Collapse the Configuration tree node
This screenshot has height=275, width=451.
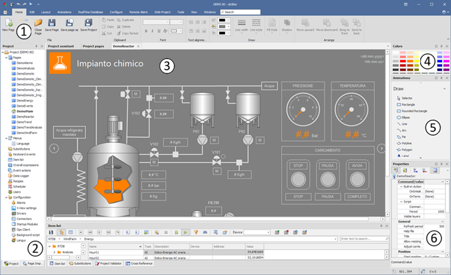tap(6, 197)
